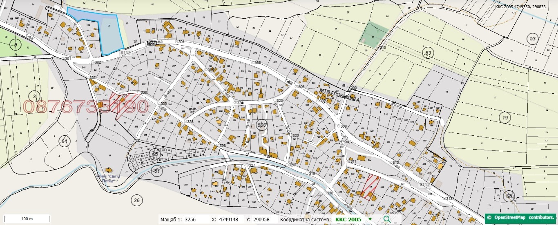Click the dark green parcel 37
Image resolution: width=558 pixels, height=225 pixels.
(373, 33)
